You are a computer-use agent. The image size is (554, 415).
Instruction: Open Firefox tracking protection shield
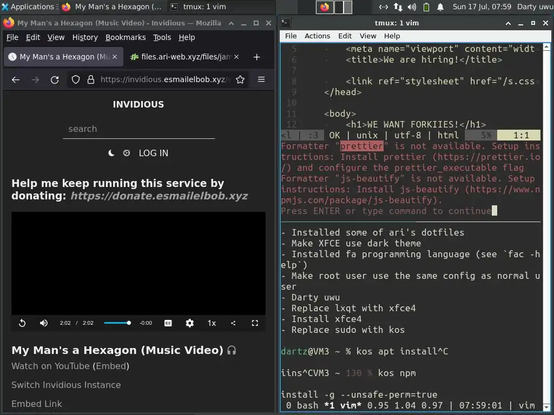(76, 80)
